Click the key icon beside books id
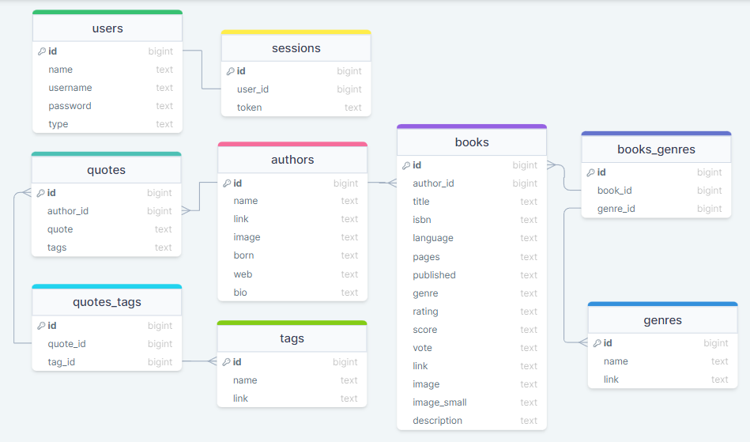The height and width of the screenshot is (442, 750). click(x=406, y=165)
